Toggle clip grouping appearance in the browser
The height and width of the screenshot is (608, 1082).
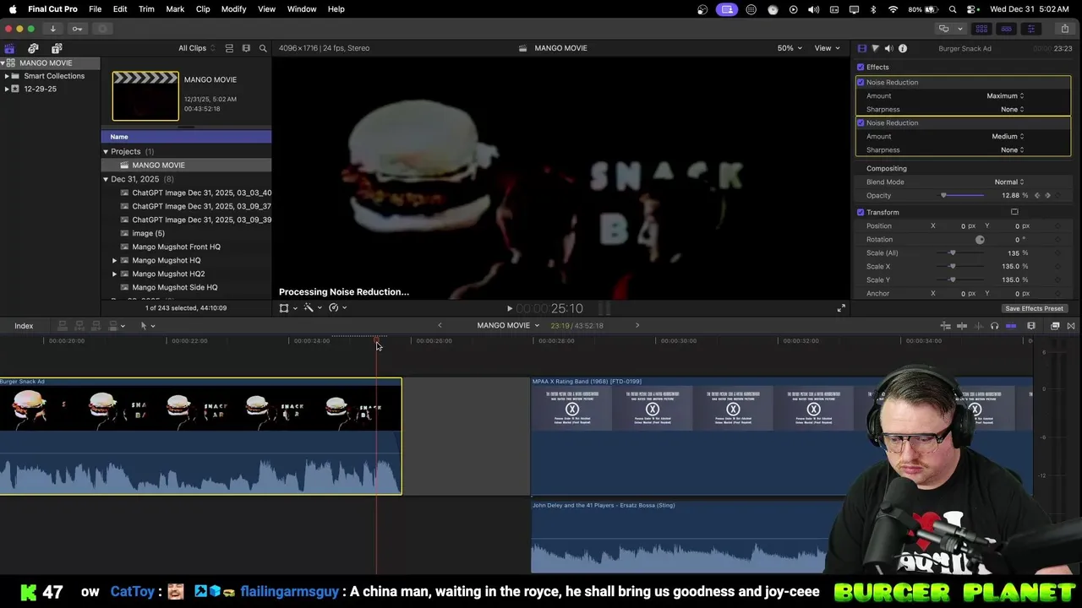coord(229,48)
